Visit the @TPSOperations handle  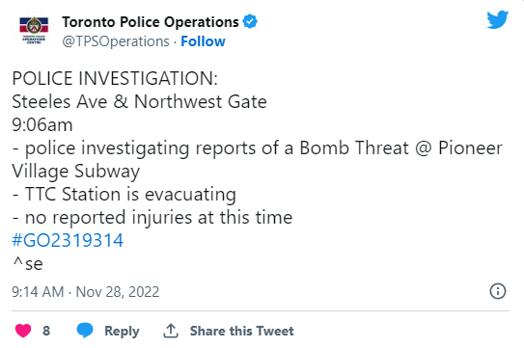click(116, 41)
